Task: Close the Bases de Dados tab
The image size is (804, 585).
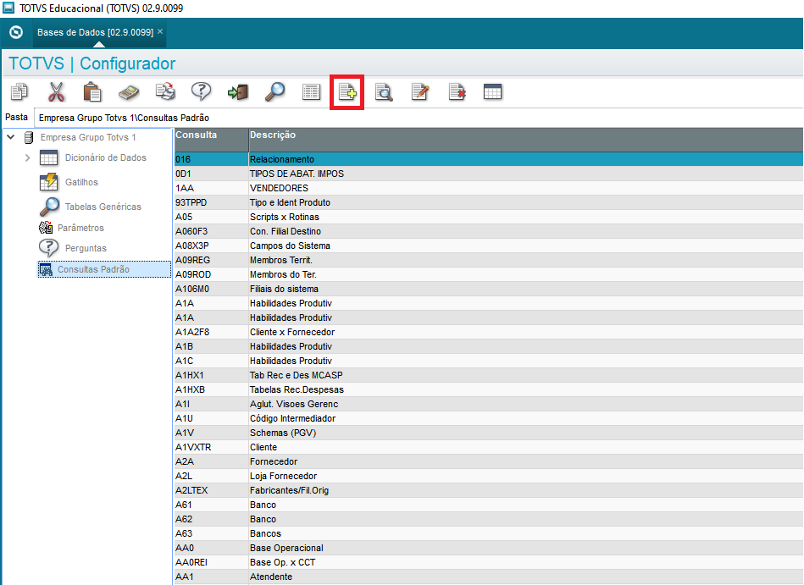Action: point(160,31)
